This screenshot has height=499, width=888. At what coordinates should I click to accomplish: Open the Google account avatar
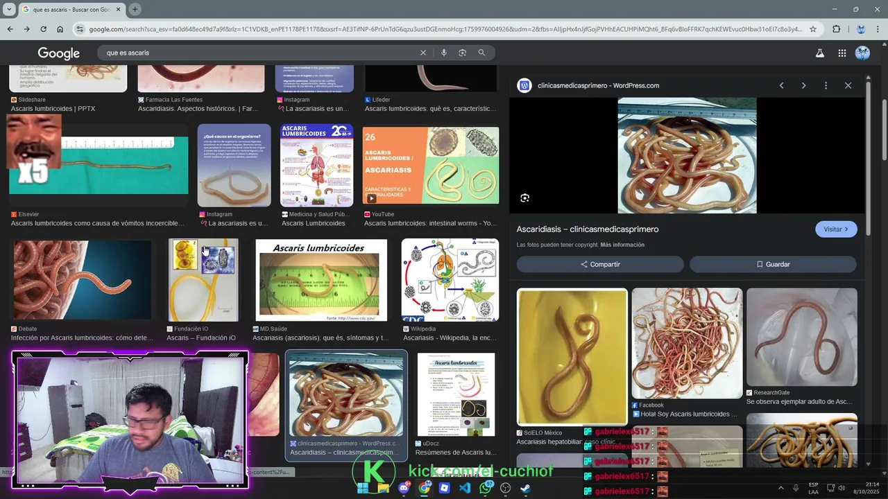point(862,53)
